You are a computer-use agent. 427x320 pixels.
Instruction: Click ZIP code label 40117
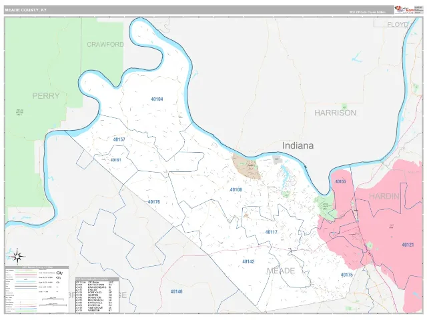point(272,232)
